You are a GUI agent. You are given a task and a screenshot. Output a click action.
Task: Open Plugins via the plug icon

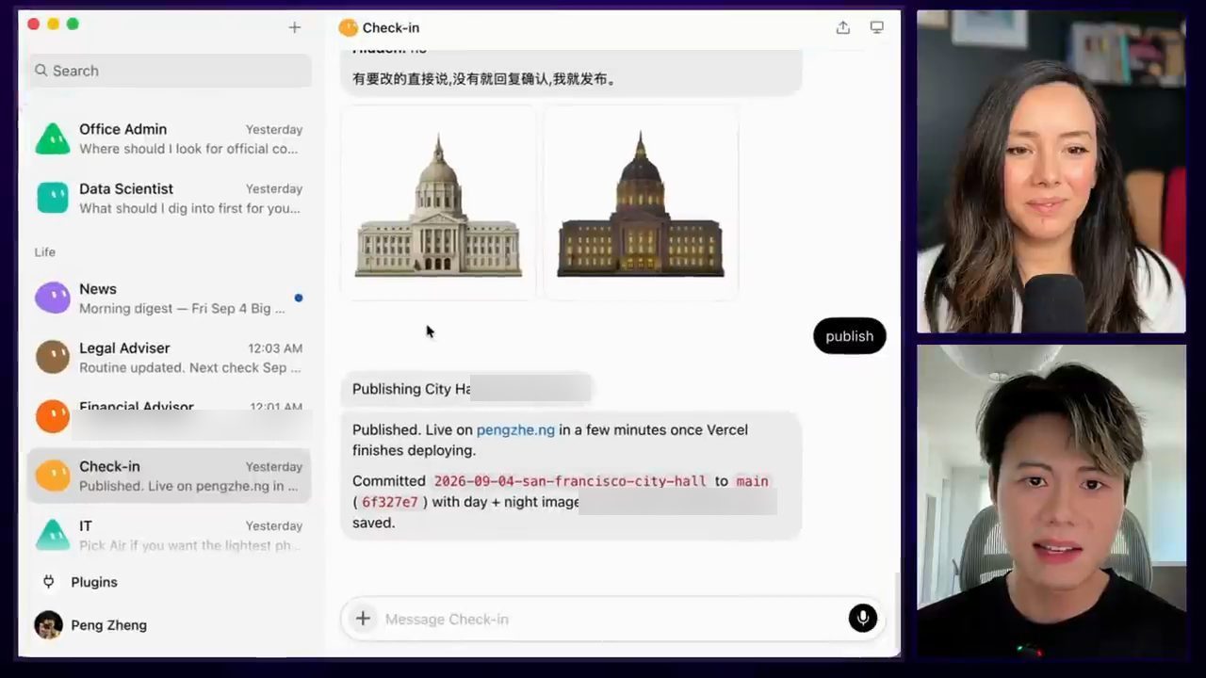(x=49, y=582)
